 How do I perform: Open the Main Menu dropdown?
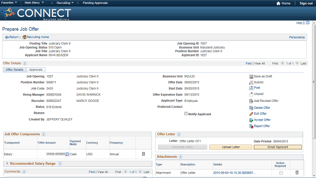34,3
